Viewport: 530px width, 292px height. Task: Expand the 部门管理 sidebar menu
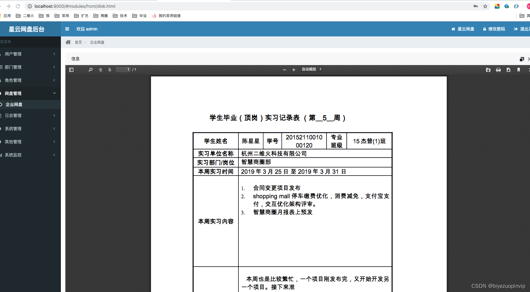tap(30, 67)
